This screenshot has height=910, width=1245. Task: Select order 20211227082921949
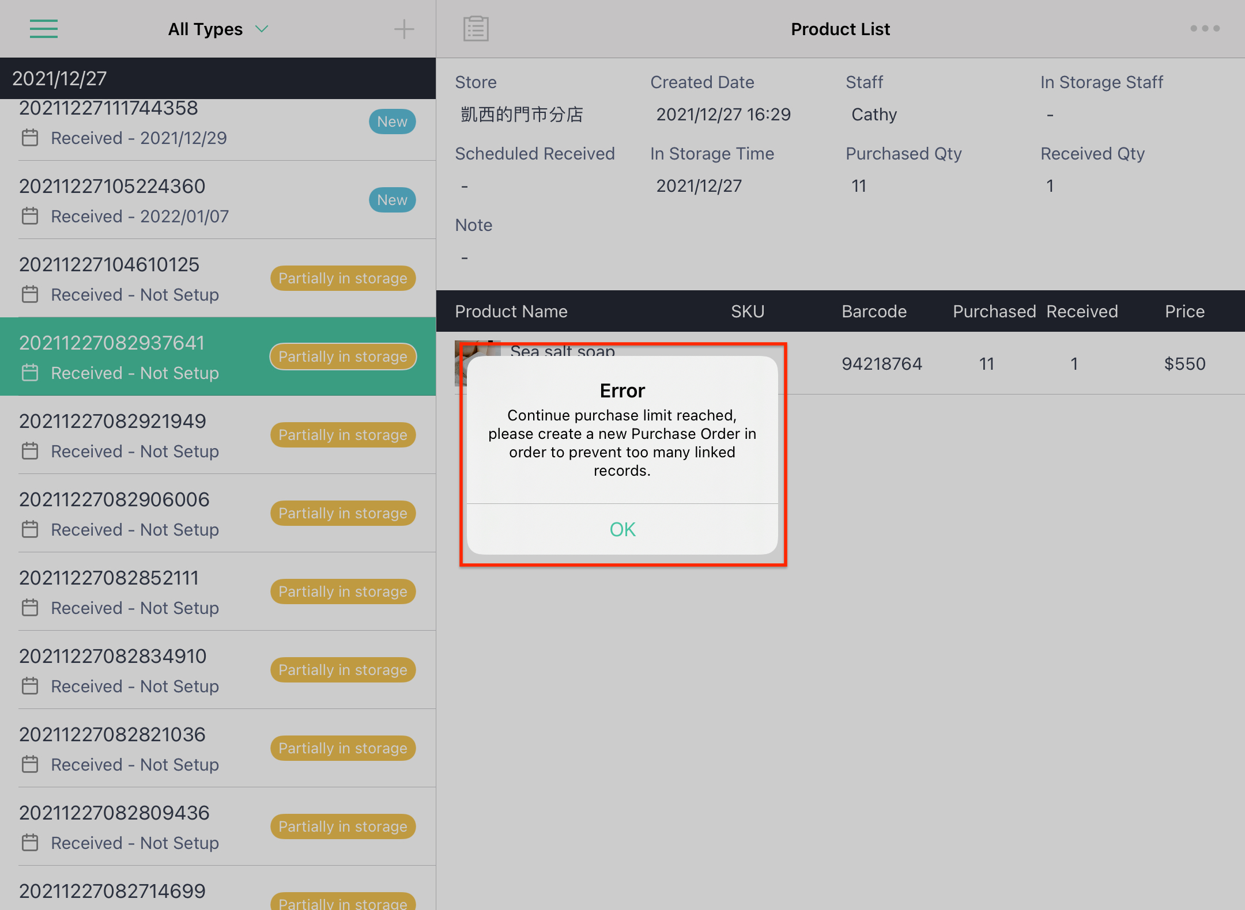click(218, 435)
